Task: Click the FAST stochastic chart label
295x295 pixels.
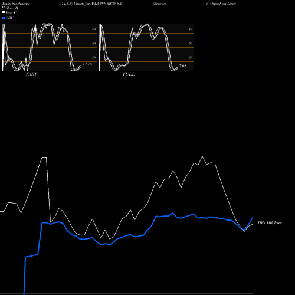Action: point(31,74)
